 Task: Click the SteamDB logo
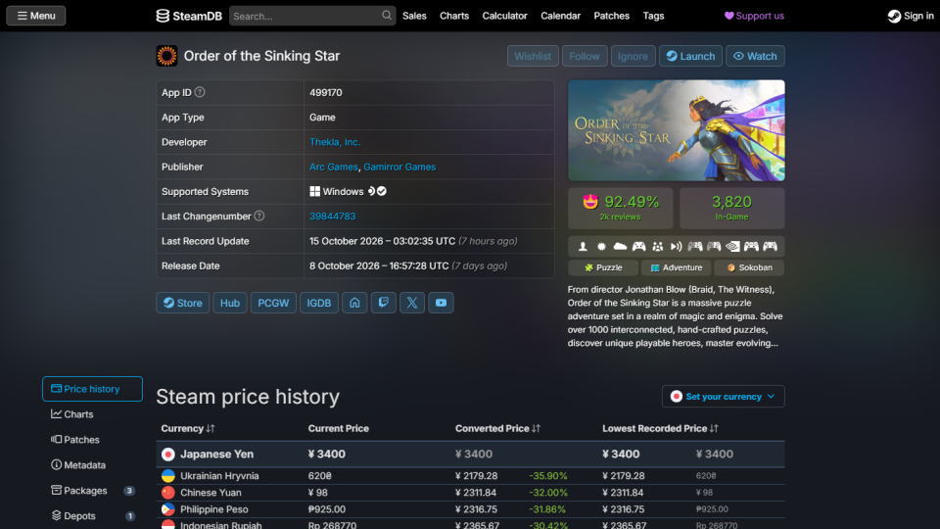[189, 16]
